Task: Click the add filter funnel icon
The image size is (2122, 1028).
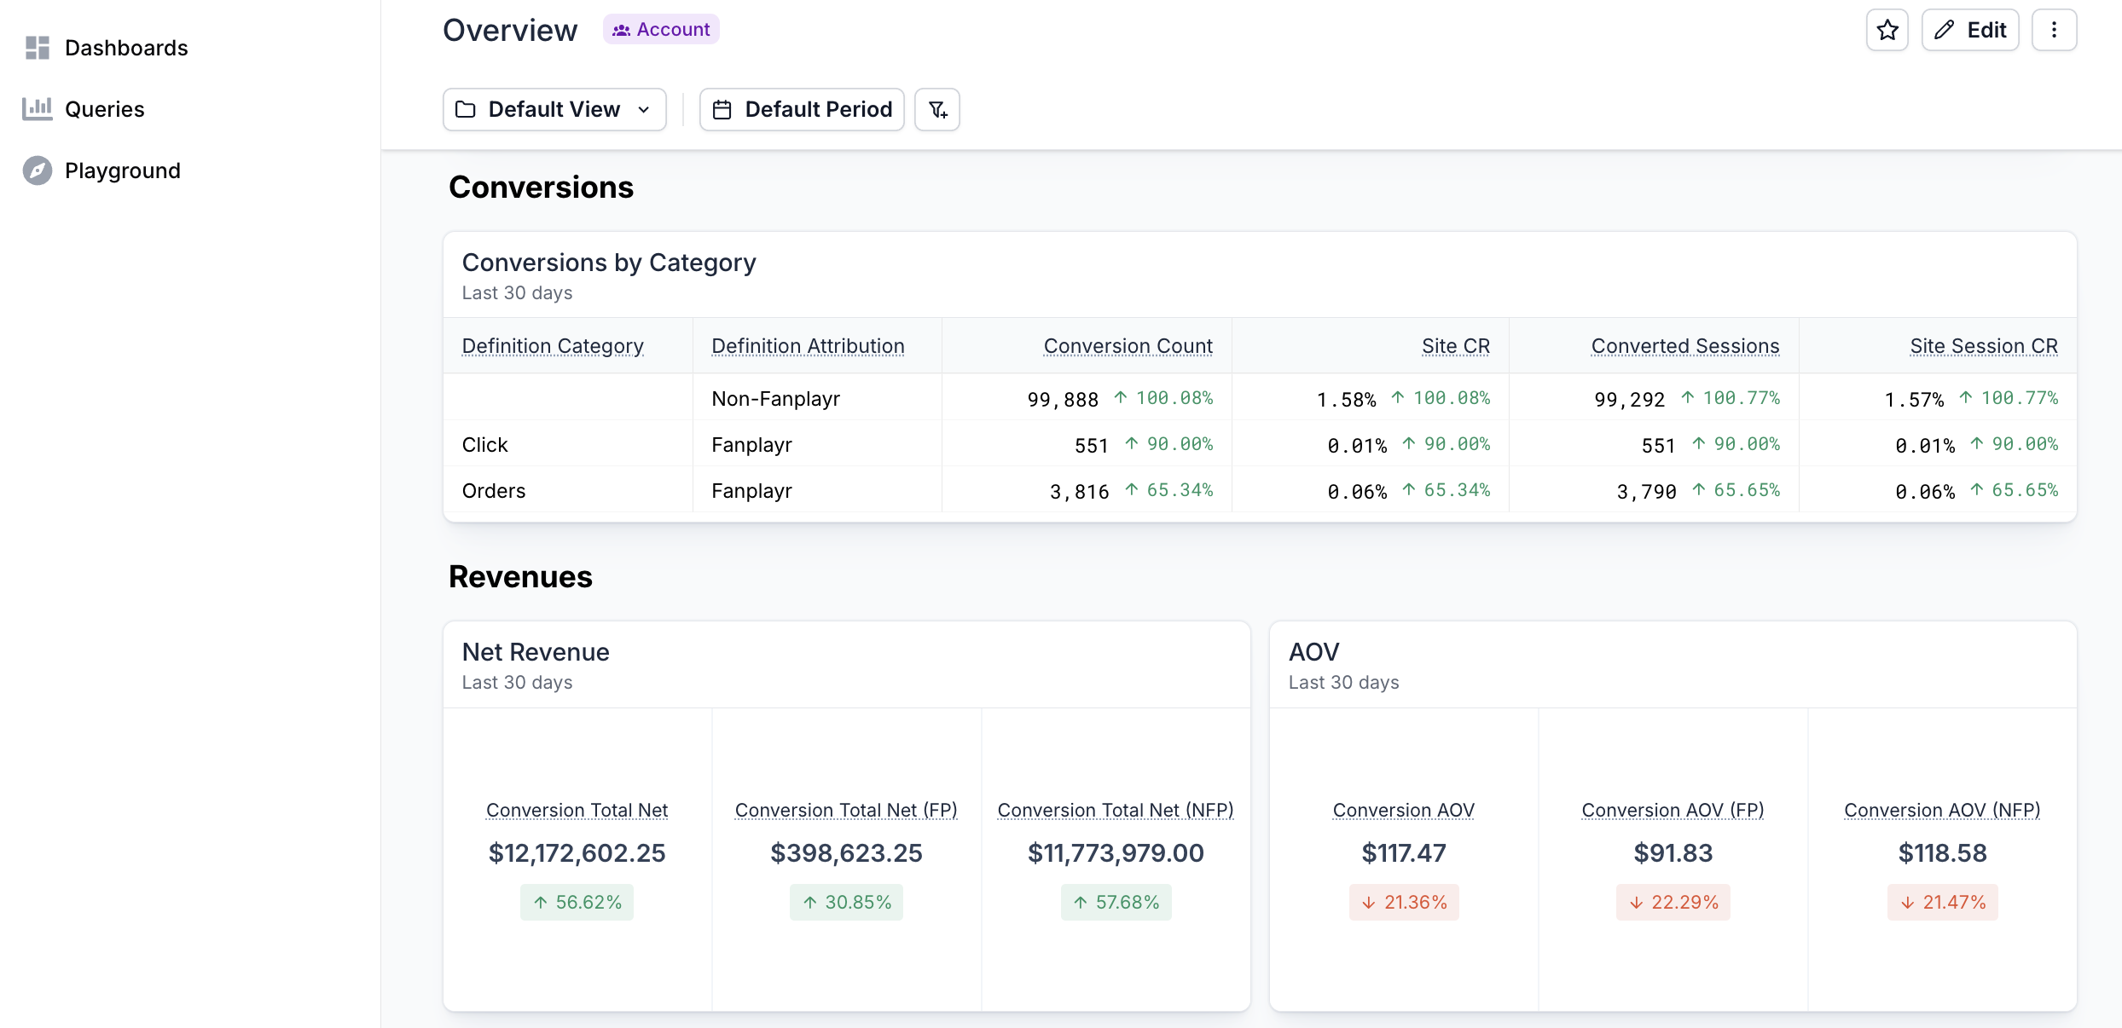Action: [937, 110]
